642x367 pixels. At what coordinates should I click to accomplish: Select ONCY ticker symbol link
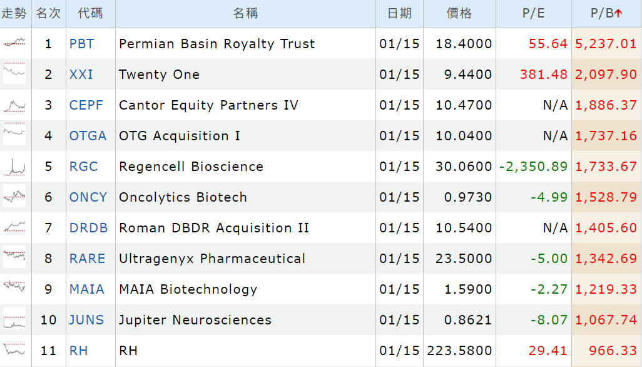coord(88,197)
